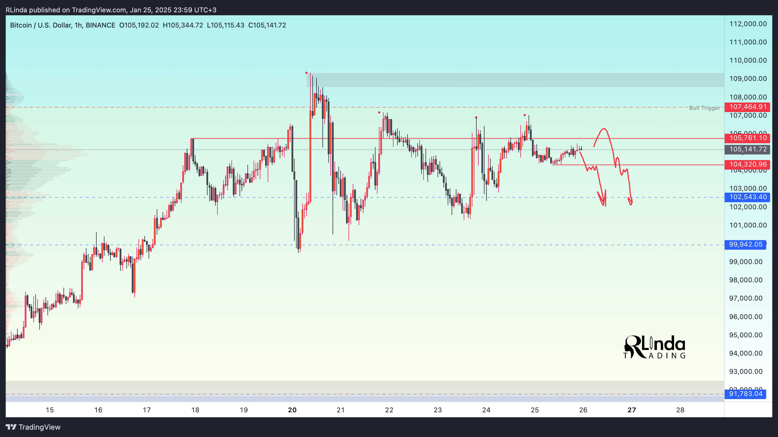Click the current price label 105,141.72
This screenshot has height=437, width=778.
pos(747,149)
